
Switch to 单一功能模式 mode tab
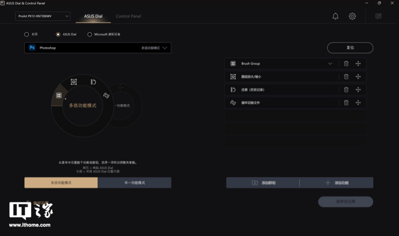(x=134, y=182)
